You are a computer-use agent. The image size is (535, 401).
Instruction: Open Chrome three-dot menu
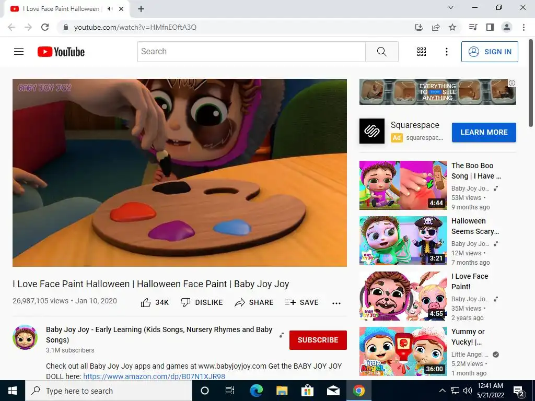524,27
